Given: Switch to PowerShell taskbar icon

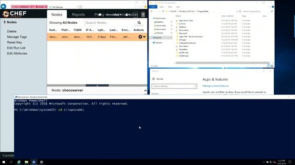Looking at the screenshot, I should click(x=34, y=162).
